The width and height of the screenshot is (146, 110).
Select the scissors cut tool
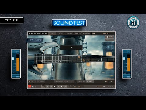35,82
